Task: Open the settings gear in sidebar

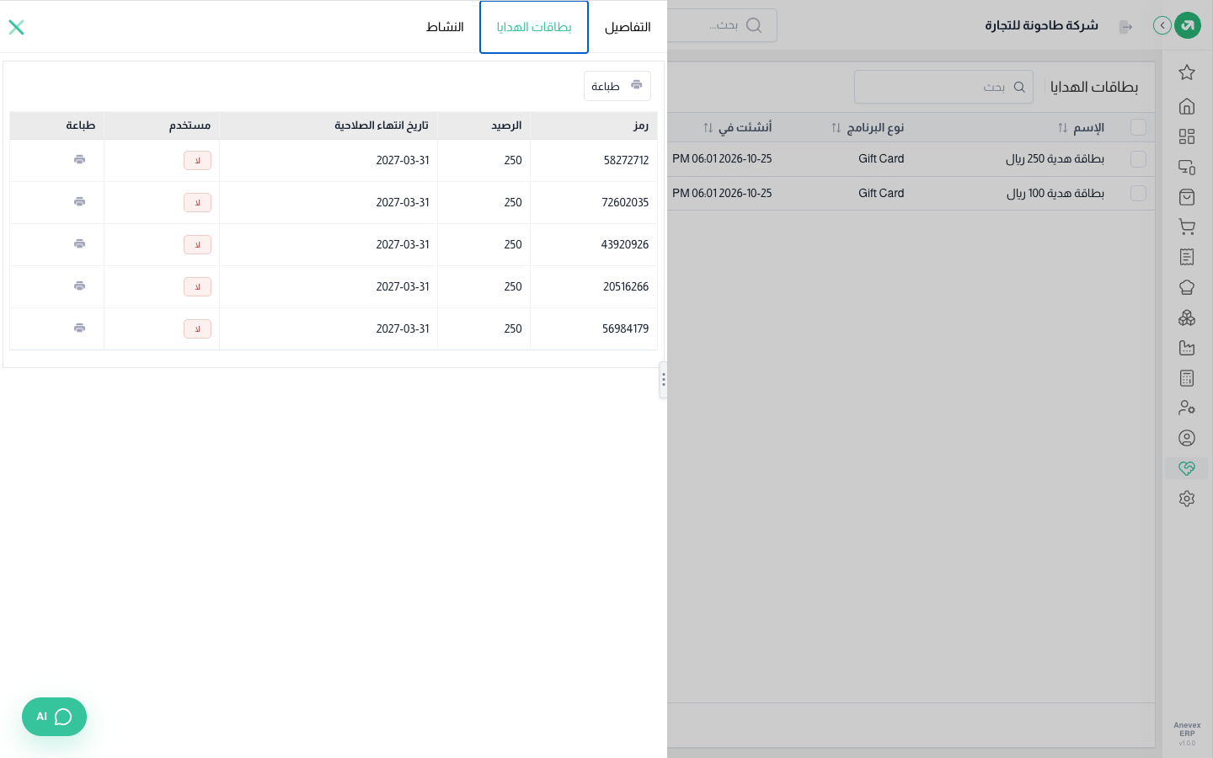Action: point(1187,499)
